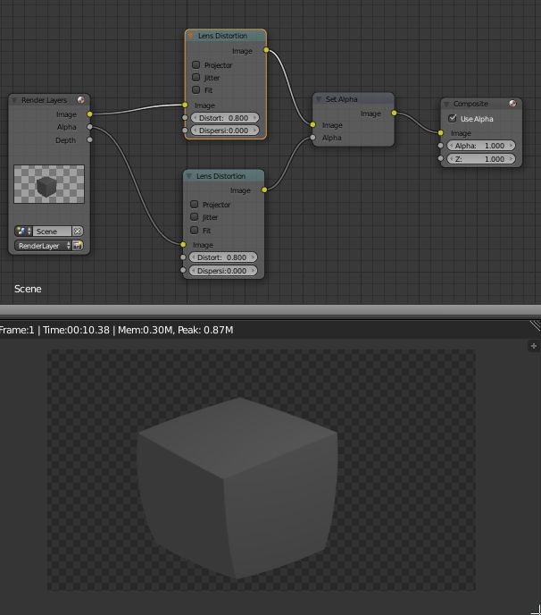
Task: Enable Fit on upper Lens Distortion node
Action: pos(196,89)
